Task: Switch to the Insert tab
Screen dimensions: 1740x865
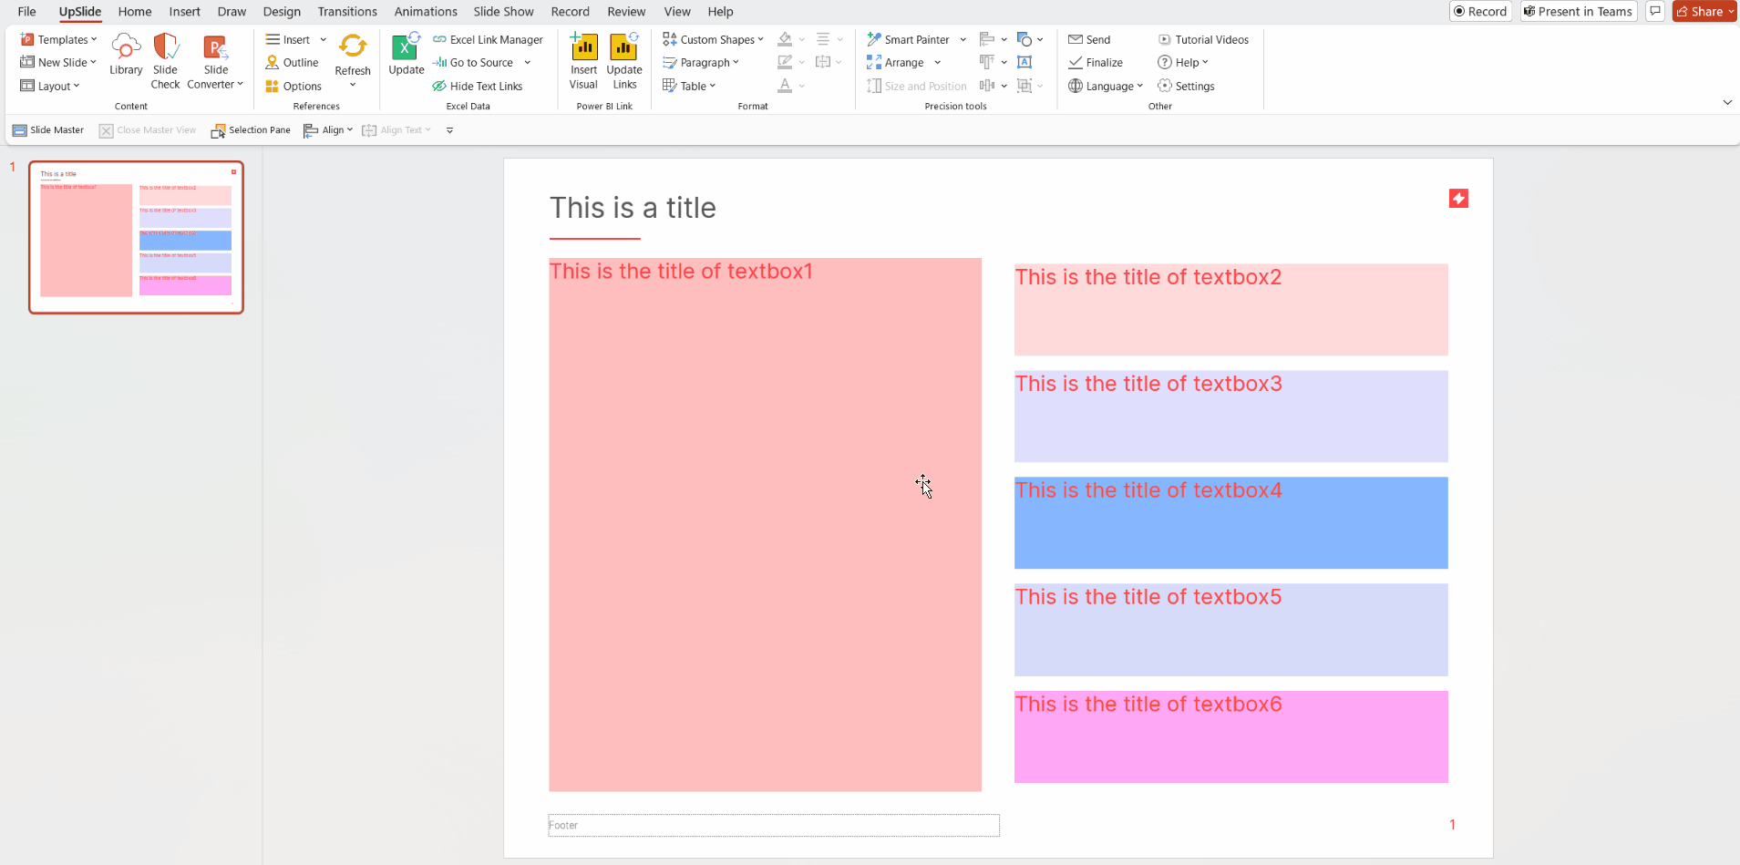Action: pyautogui.click(x=185, y=12)
